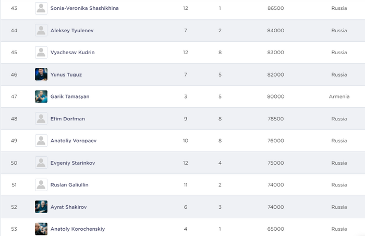Open Ayrat Shakirov player name link
Screen dimensions: 365x236
68,207
